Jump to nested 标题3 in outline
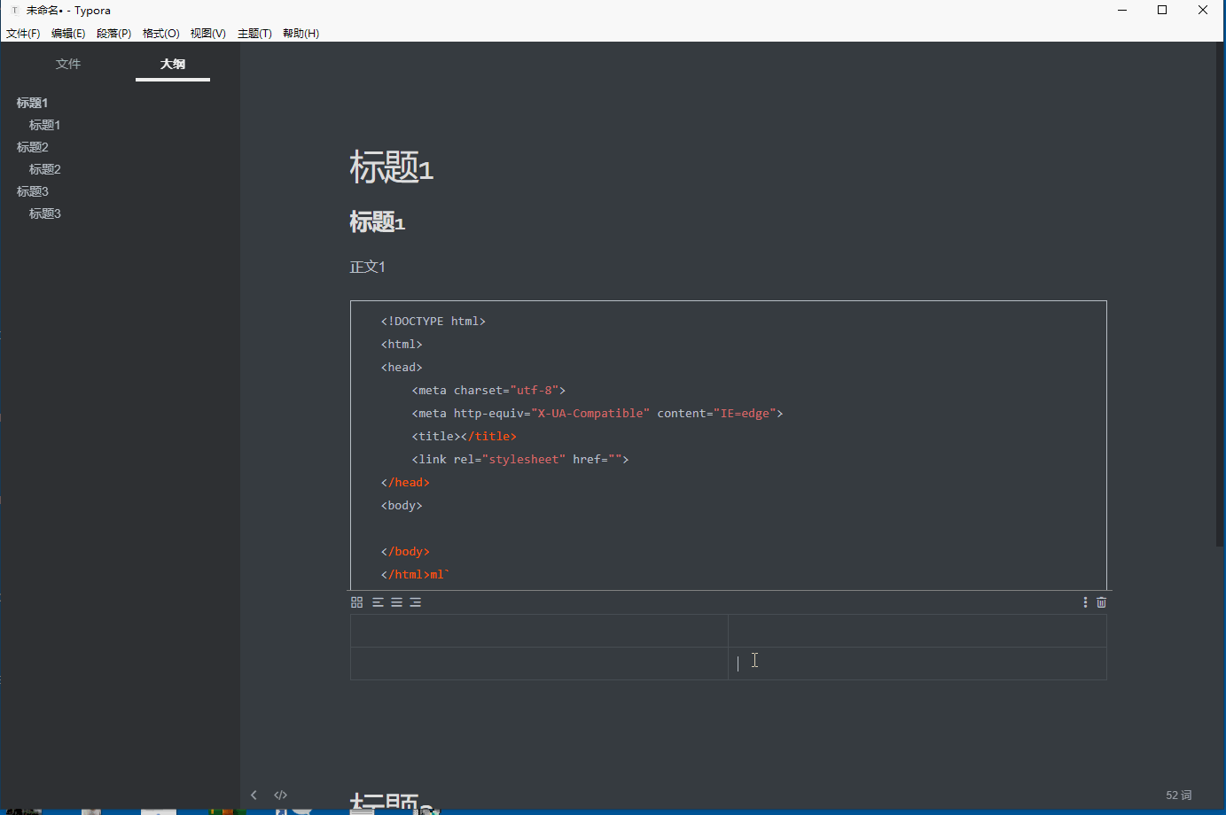 [x=44, y=213]
